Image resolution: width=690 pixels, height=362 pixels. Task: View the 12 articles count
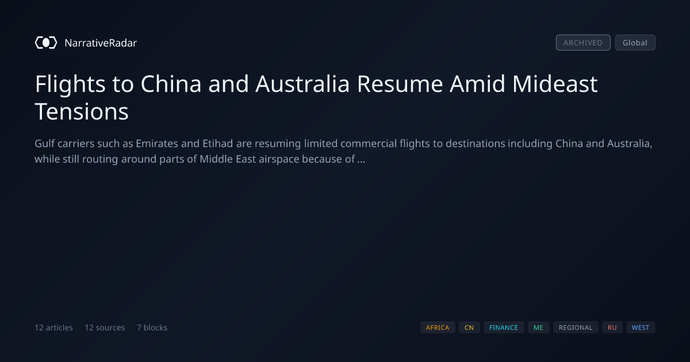click(53, 328)
